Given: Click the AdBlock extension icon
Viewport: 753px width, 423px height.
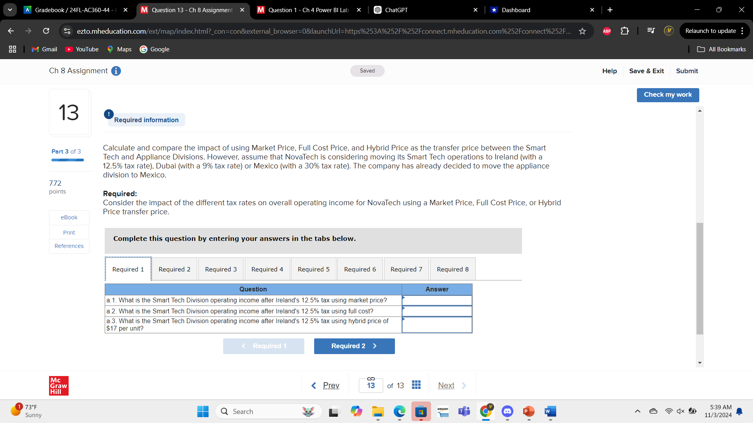Looking at the screenshot, I should pyautogui.click(x=607, y=31).
